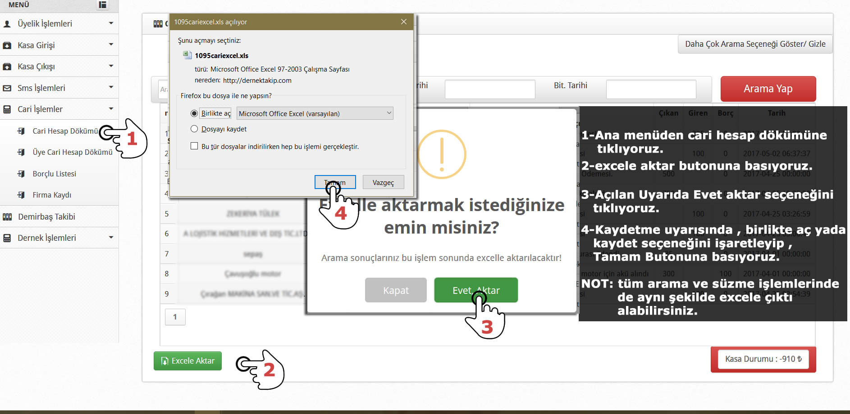Click the user icon next to Üyelik İşlemleri
The height and width of the screenshot is (414, 850).
pyautogui.click(x=7, y=24)
